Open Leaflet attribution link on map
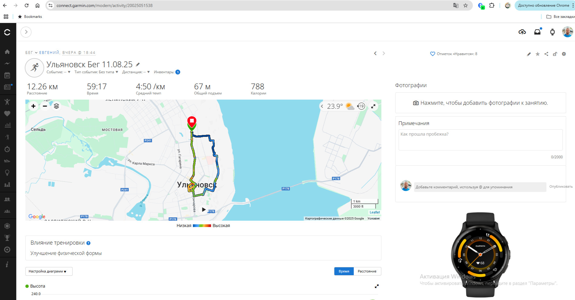 (374, 212)
